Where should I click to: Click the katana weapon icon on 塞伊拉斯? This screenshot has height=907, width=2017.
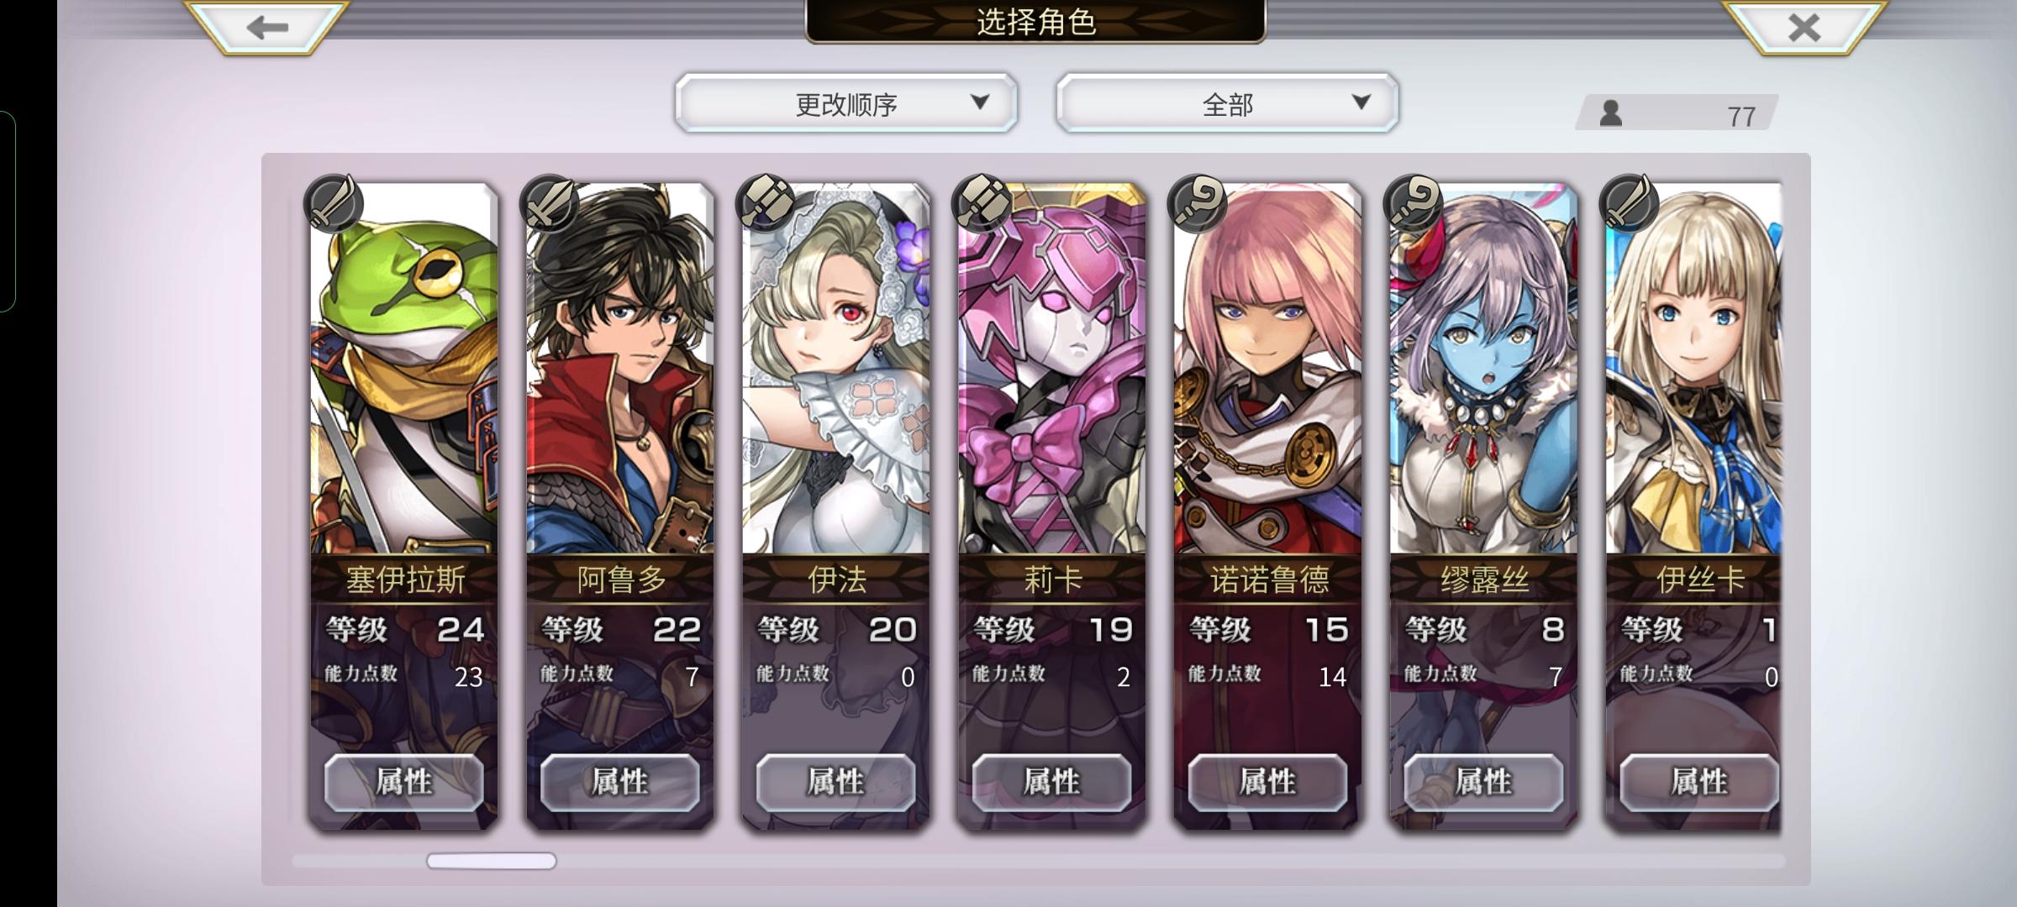click(x=334, y=203)
